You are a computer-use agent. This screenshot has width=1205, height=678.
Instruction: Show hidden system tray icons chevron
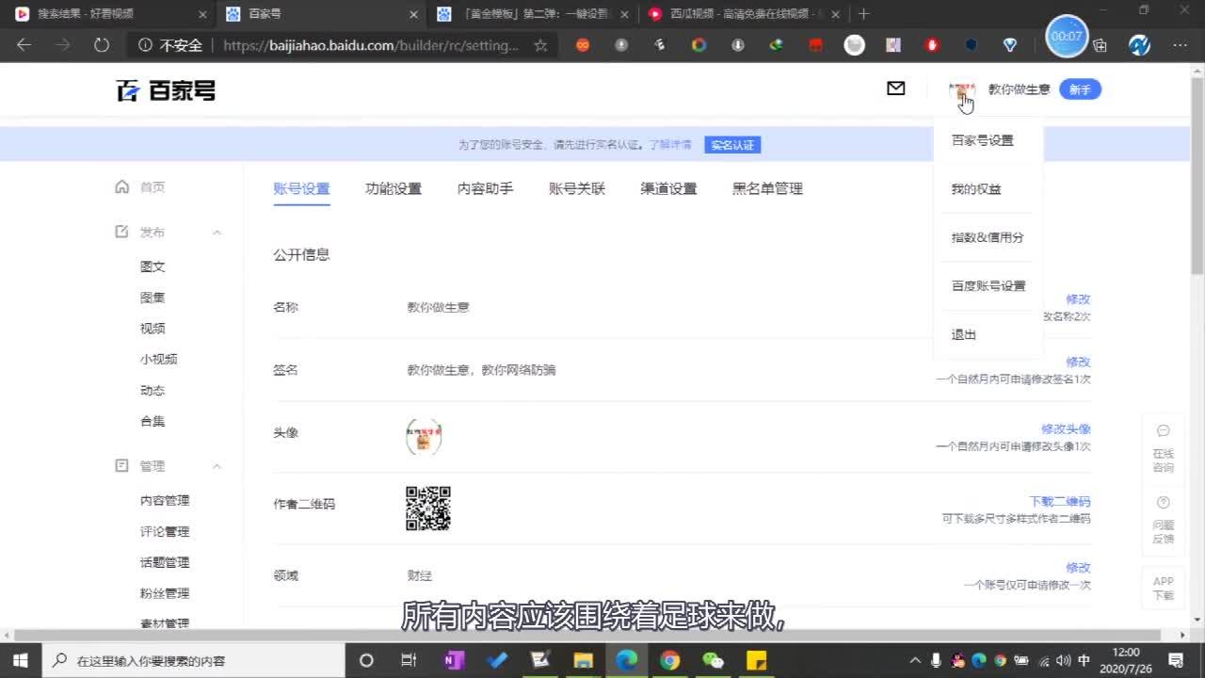[x=915, y=660]
